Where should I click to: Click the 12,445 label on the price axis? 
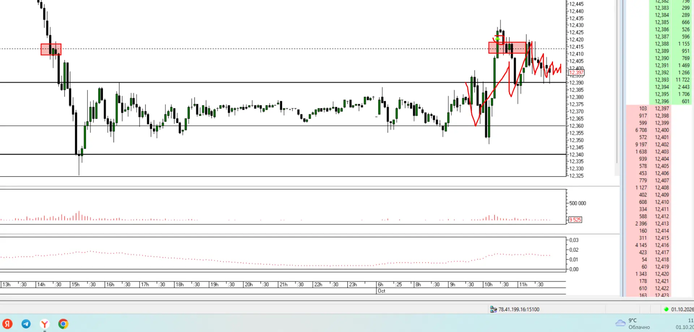tap(576, 4)
